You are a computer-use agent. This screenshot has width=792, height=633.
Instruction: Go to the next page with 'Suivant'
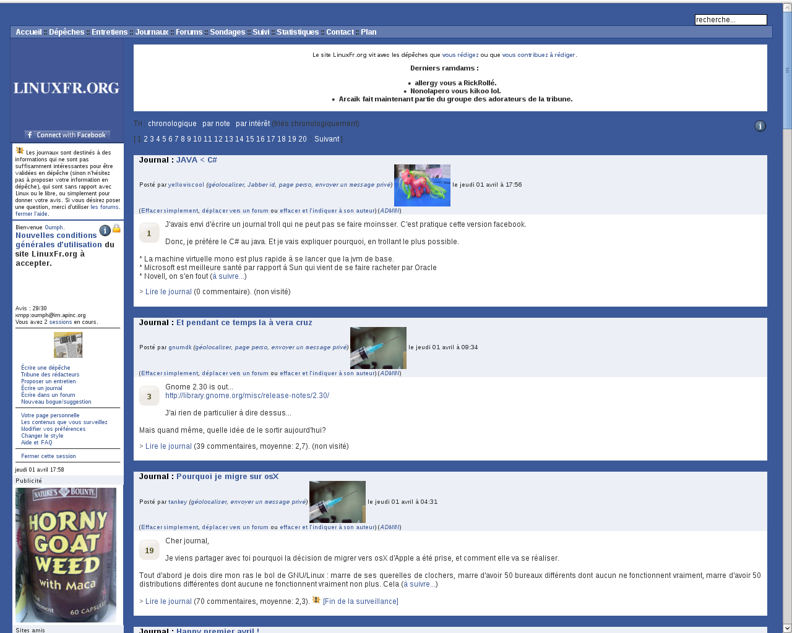point(327,139)
